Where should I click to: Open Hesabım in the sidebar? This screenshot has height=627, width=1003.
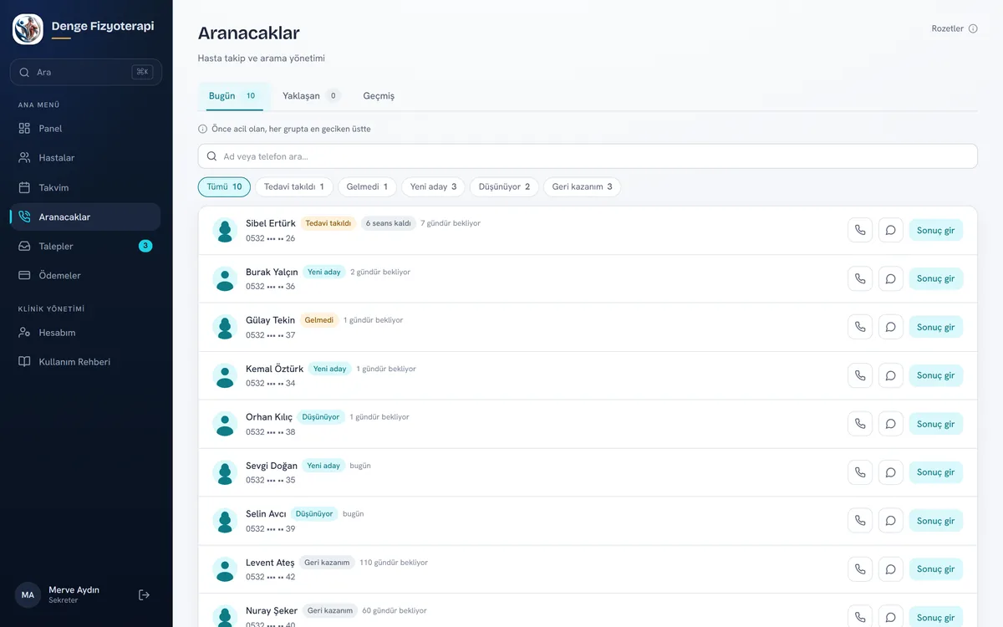pyautogui.click(x=85, y=333)
